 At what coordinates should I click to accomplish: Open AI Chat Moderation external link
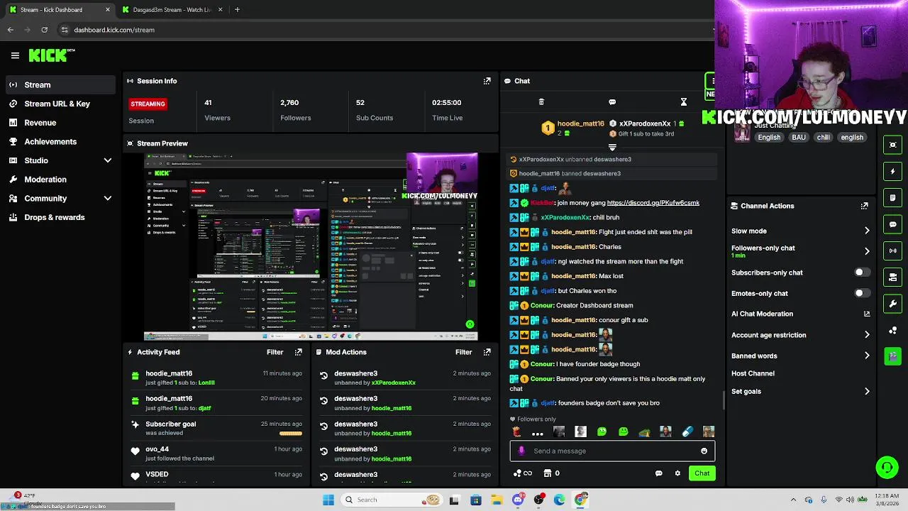[x=867, y=314]
